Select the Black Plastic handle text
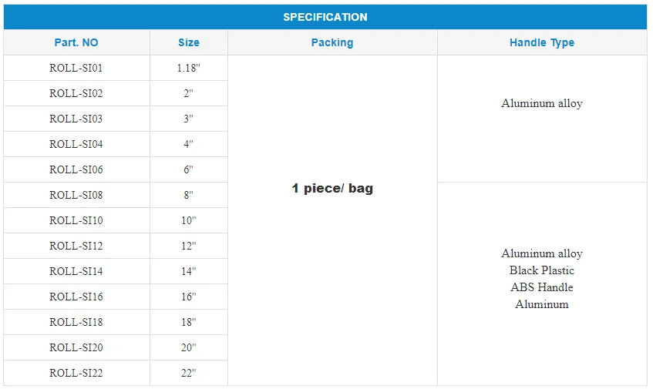Viewport: 653px width, 389px height. click(542, 270)
